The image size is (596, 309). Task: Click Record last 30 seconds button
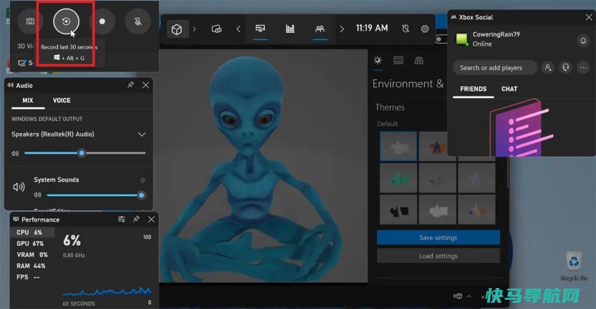point(66,21)
